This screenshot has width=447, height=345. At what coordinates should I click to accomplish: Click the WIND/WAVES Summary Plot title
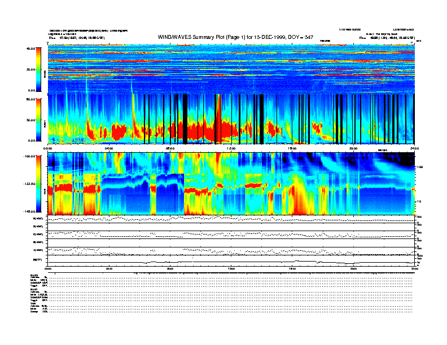coord(235,37)
